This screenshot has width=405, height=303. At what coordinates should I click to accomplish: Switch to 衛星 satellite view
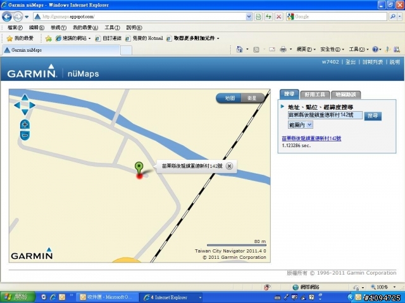point(252,98)
